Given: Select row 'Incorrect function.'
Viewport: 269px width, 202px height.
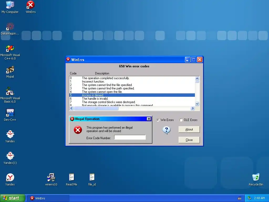Looking at the screenshot, I should click(x=132, y=82).
